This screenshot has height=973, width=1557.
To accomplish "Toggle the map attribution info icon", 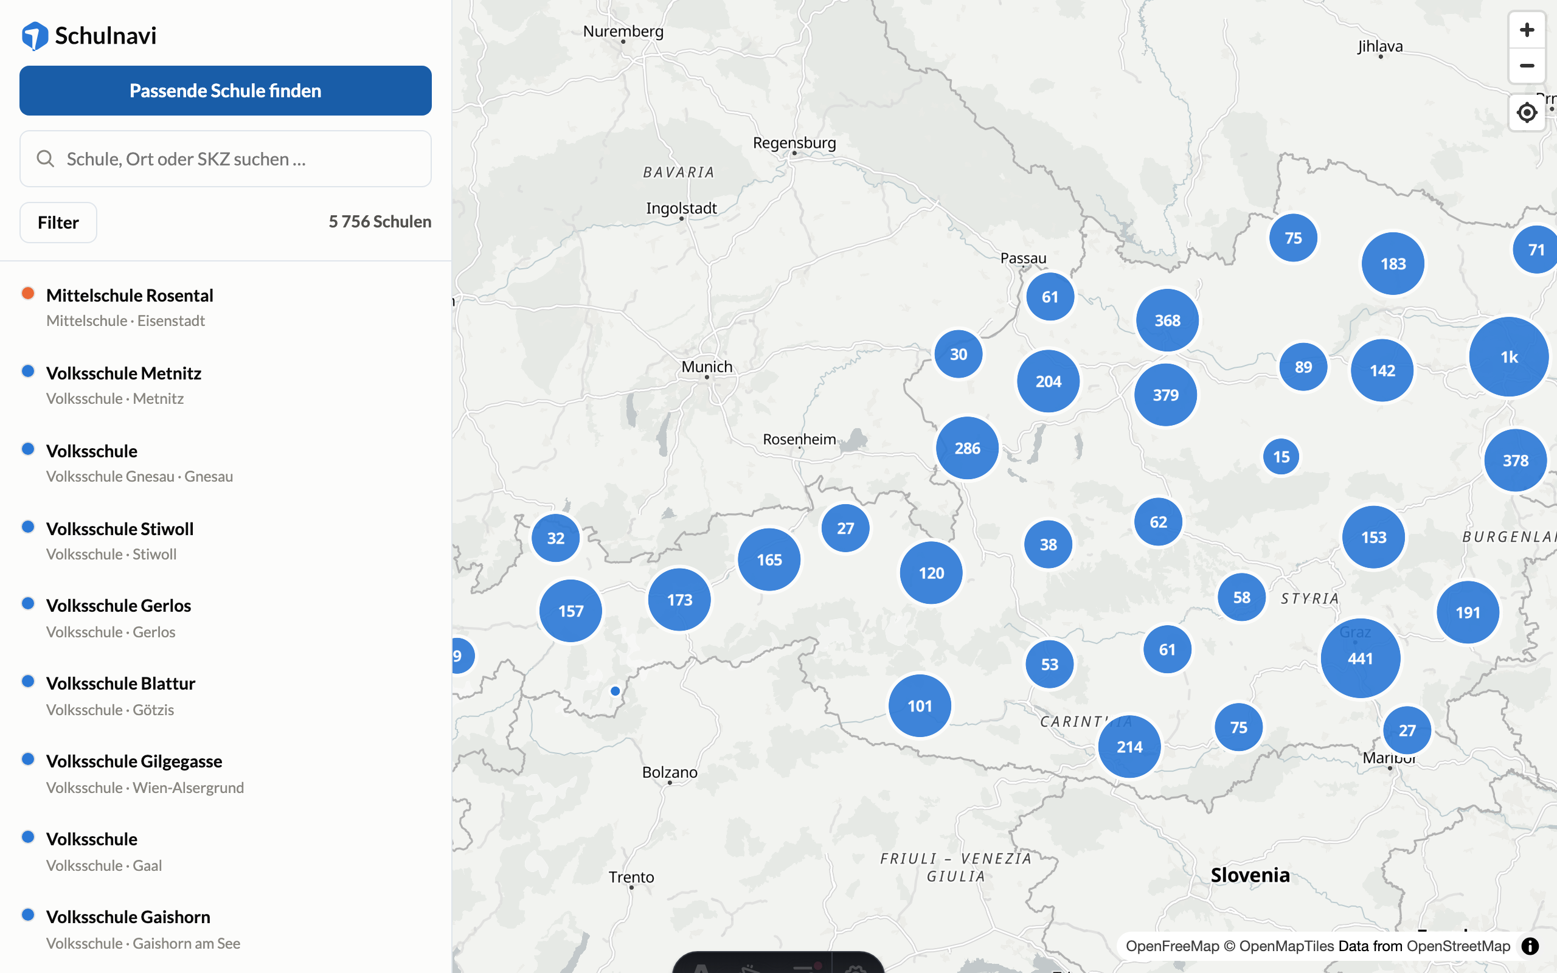I will point(1530,946).
